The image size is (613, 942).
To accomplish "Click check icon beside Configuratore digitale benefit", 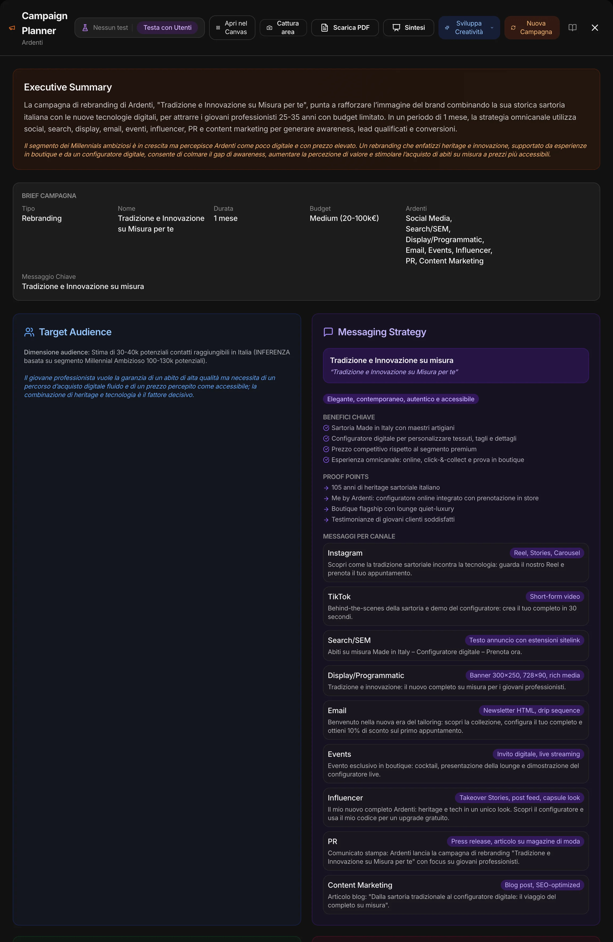I will pos(326,439).
